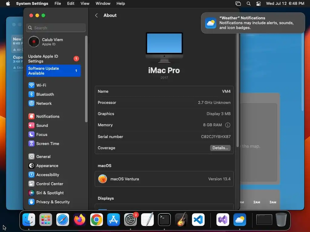Image resolution: width=310 pixels, height=232 pixels.
Task: Click the serial number C02CJ1Y8HX87
Action: (216, 137)
